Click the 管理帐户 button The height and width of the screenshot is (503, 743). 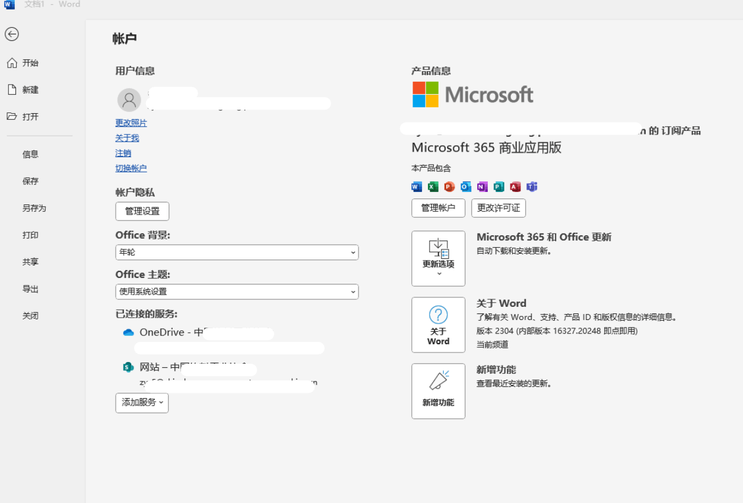438,208
